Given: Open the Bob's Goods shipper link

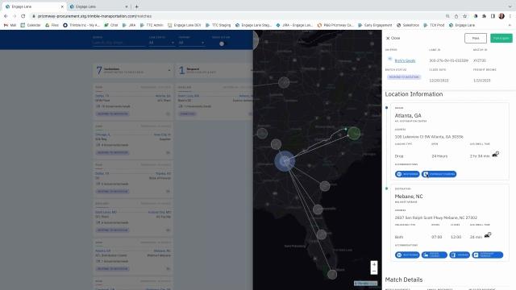Looking at the screenshot, I should pos(405,60).
